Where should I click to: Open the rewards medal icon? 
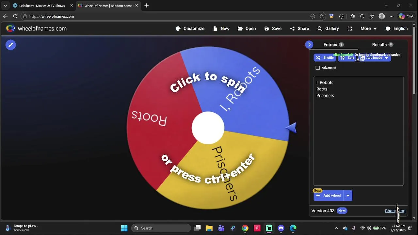(331, 16)
